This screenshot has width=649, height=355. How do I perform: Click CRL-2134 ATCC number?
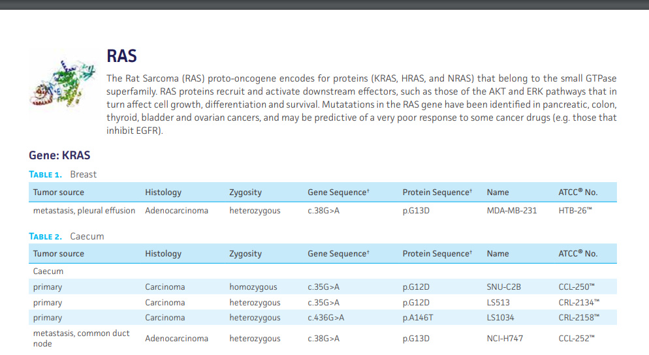tap(578, 302)
